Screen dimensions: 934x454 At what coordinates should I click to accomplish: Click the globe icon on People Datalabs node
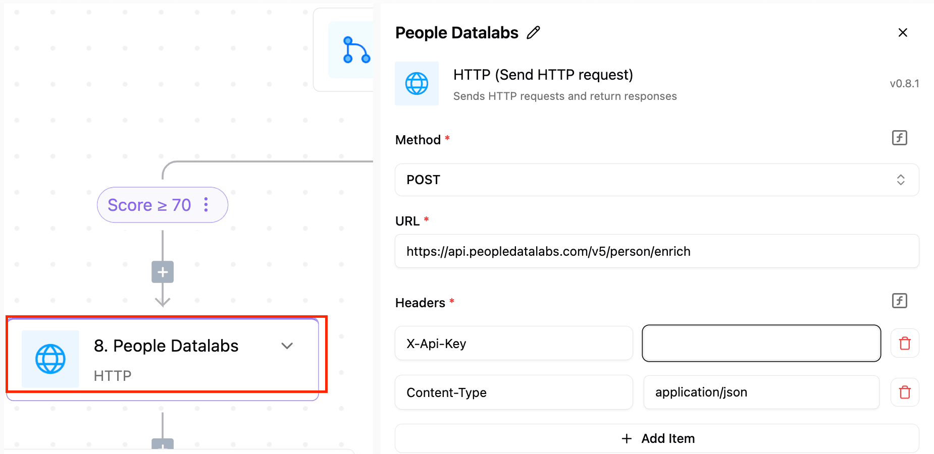tap(50, 359)
